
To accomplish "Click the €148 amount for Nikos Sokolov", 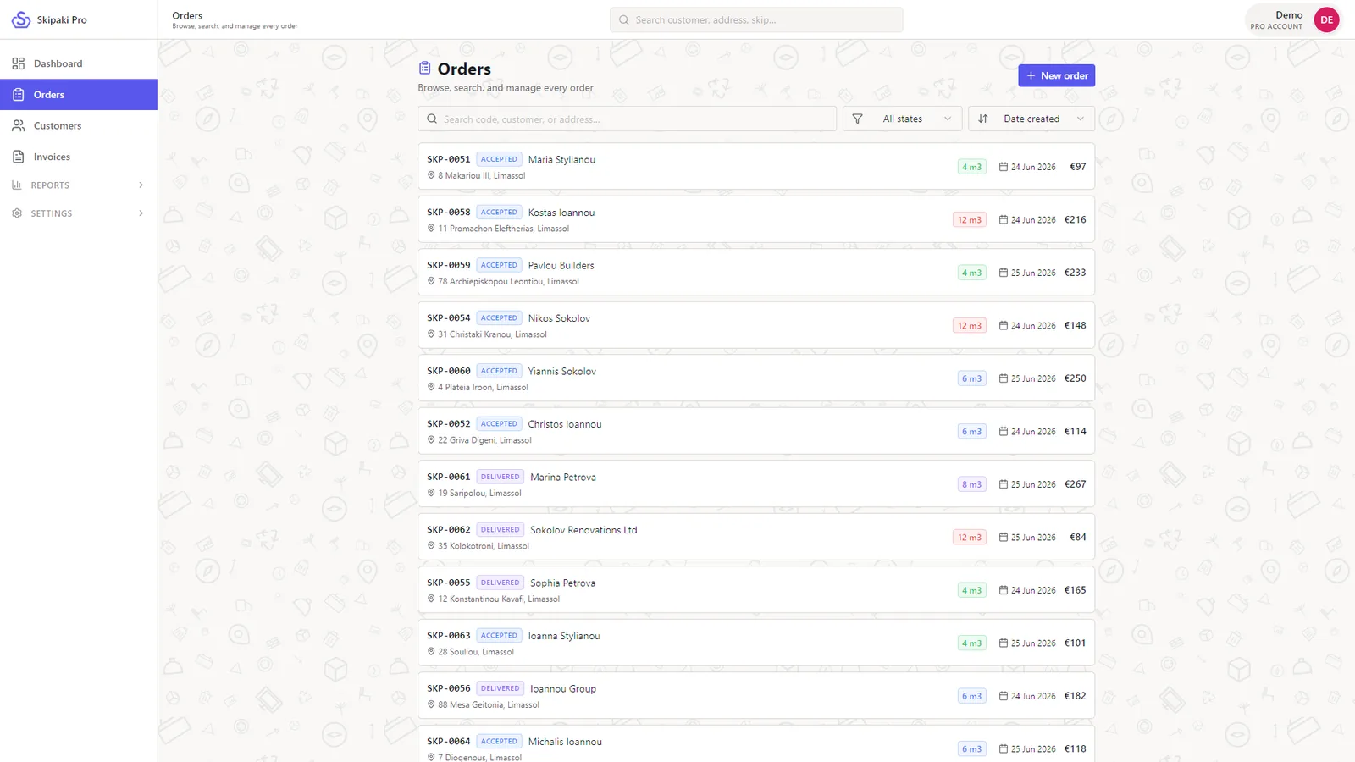I will (x=1075, y=325).
